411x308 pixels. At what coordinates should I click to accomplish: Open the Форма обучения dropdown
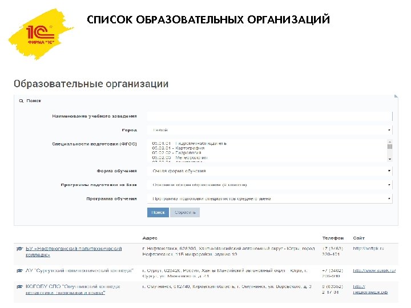tap(269, 171)
